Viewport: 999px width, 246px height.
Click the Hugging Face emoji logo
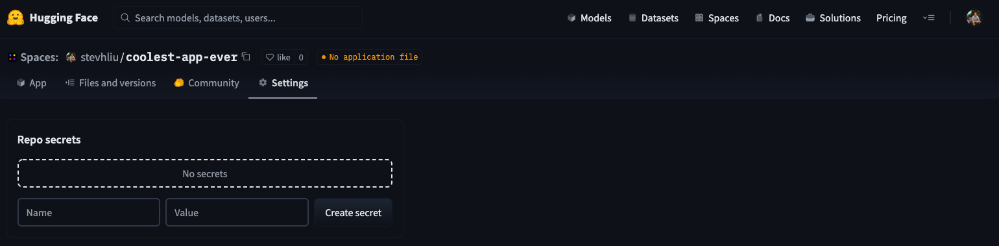[16, 18]
